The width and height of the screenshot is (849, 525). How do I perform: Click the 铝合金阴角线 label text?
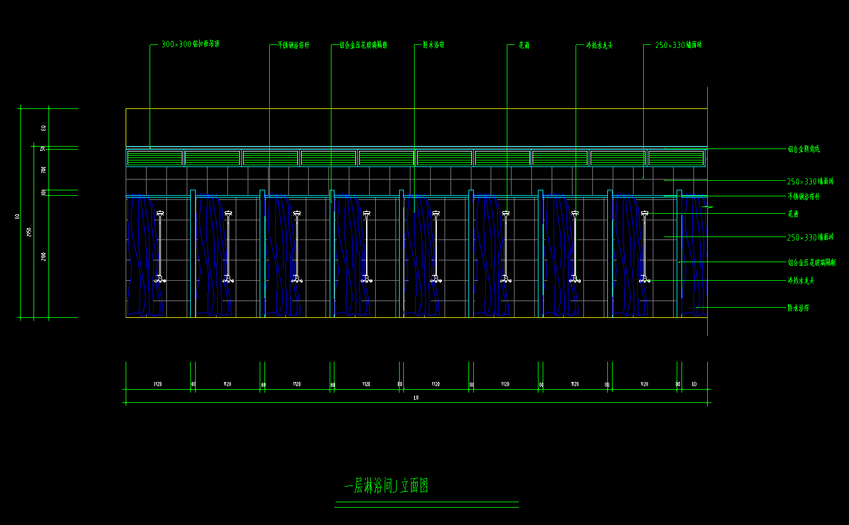coord(804,149)
